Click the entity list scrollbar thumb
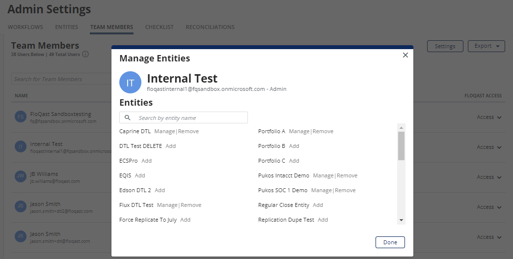Screen dimensions: 513x259 click(x=401, y=145)
